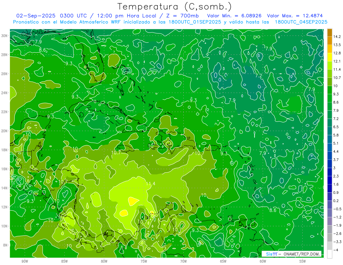This screenshot has height=265, width=343.
Task: Click yellow legend band between 12.1 and 12.8
Action: pos(330,57)
